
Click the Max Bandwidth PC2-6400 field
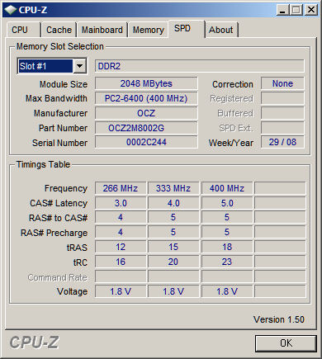tap(146, 98)
